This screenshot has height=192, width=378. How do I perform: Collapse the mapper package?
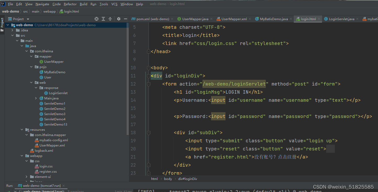pos(31,57)
